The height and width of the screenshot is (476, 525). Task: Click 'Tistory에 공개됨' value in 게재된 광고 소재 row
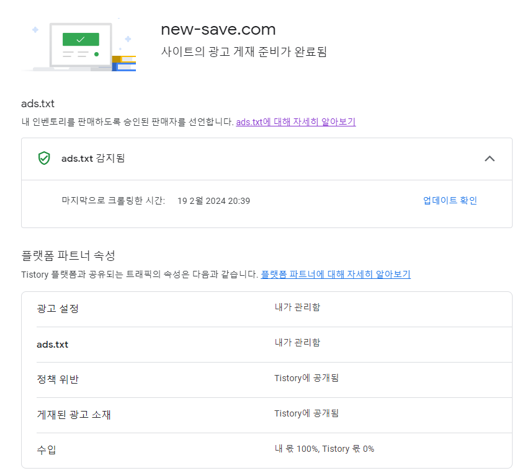307,413
